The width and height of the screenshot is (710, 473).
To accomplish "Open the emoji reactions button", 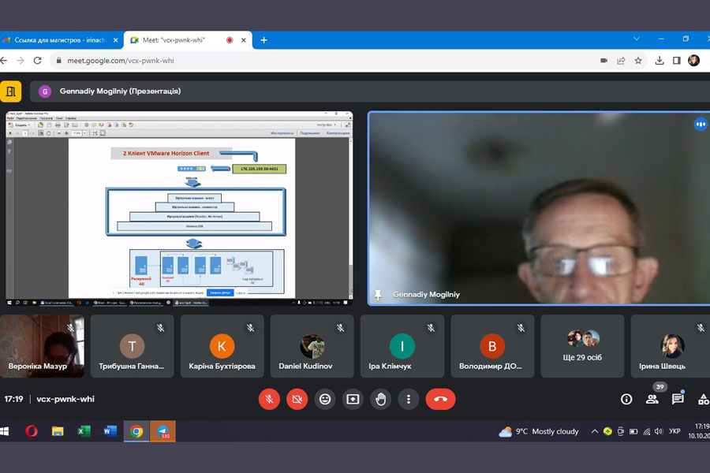I will pos(325,399).
